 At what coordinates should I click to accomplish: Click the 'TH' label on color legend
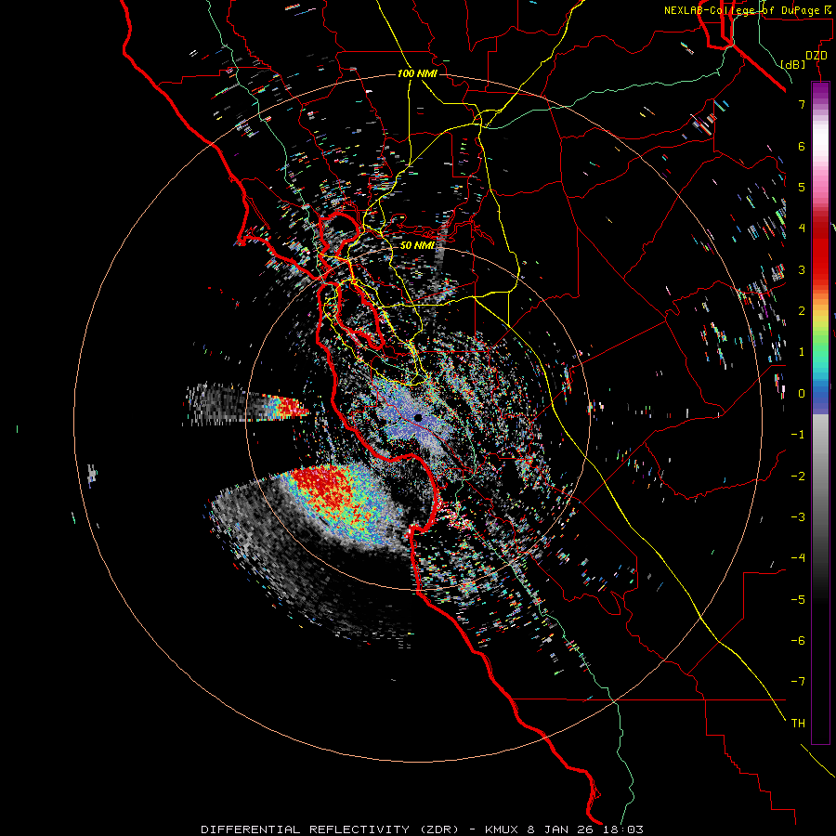click(798, 723)
